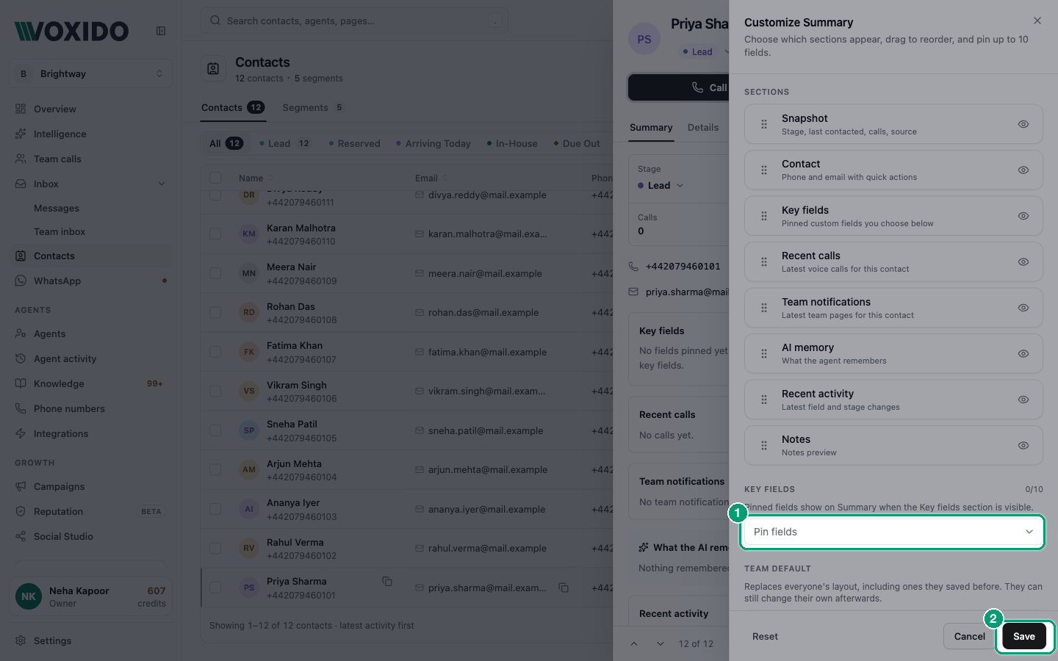Call Priya Sharma with the Call button
The height and width of the screenshot is (661, 1058).
pyautogui.click(x=677, y=87)
